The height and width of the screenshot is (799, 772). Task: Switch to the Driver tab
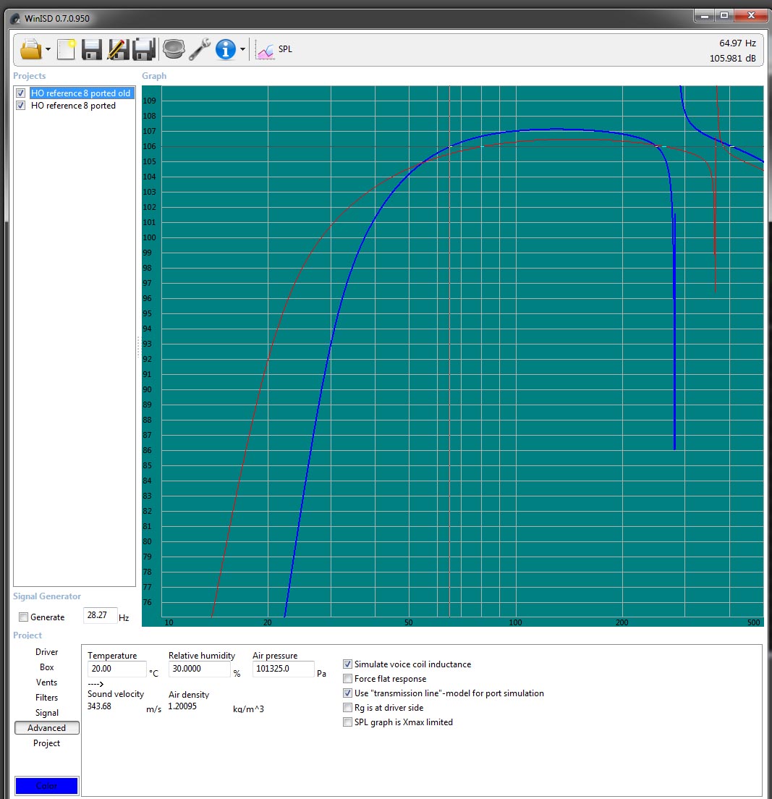coord(47,652)
